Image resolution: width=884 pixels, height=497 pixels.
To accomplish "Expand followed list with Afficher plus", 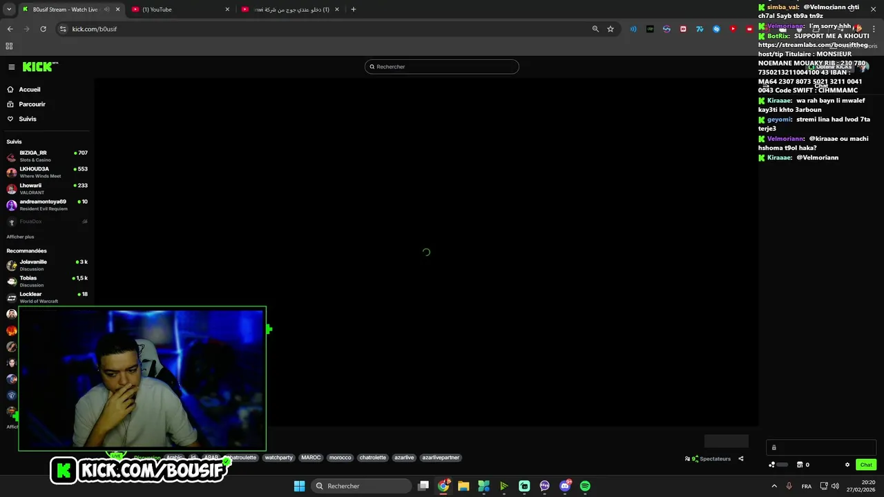I will pyautogui.click(x=20, y=237).
